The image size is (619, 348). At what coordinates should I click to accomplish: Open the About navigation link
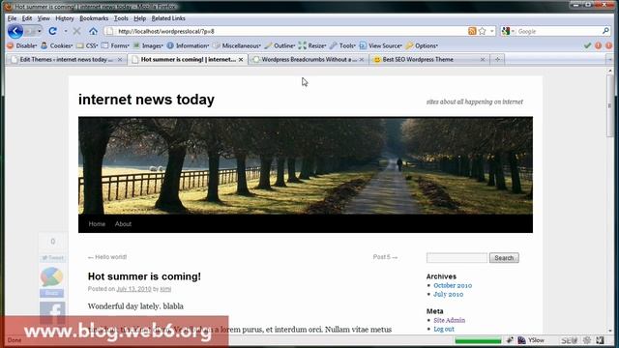coord(123,223)
